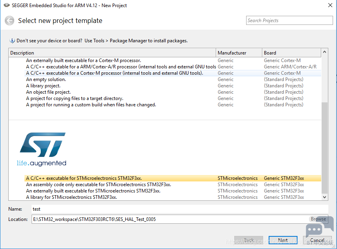Viewport: 337px width, 249px height.
Task: Click the Name input field
Action: pos(180,209)
